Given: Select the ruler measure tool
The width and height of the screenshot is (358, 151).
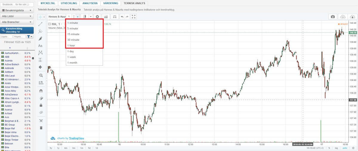Looking at the screenshot, I should [41, 83].
